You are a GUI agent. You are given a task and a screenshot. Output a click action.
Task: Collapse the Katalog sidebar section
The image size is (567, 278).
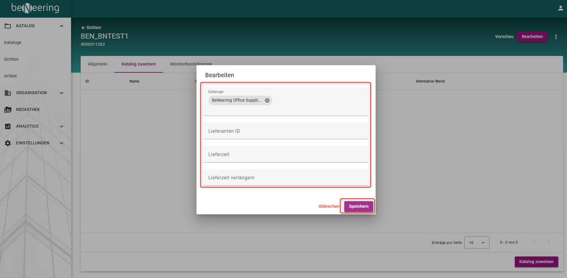(62, 26)
